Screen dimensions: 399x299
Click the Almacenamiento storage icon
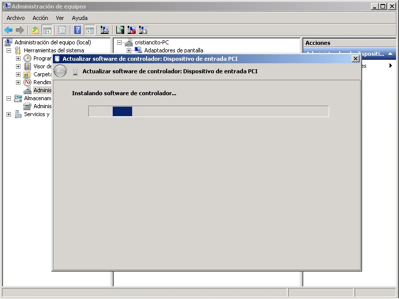pyautogui.click(x=18, y=98)
